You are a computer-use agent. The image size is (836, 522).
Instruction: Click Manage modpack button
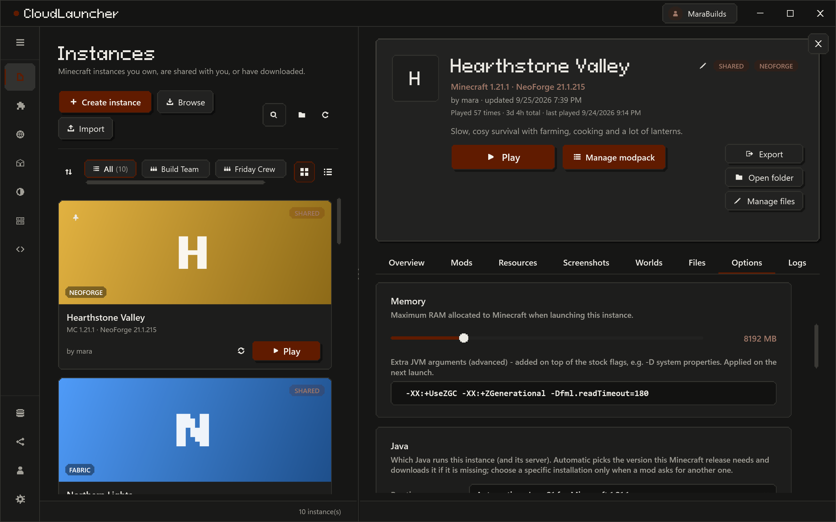[614, 158]
